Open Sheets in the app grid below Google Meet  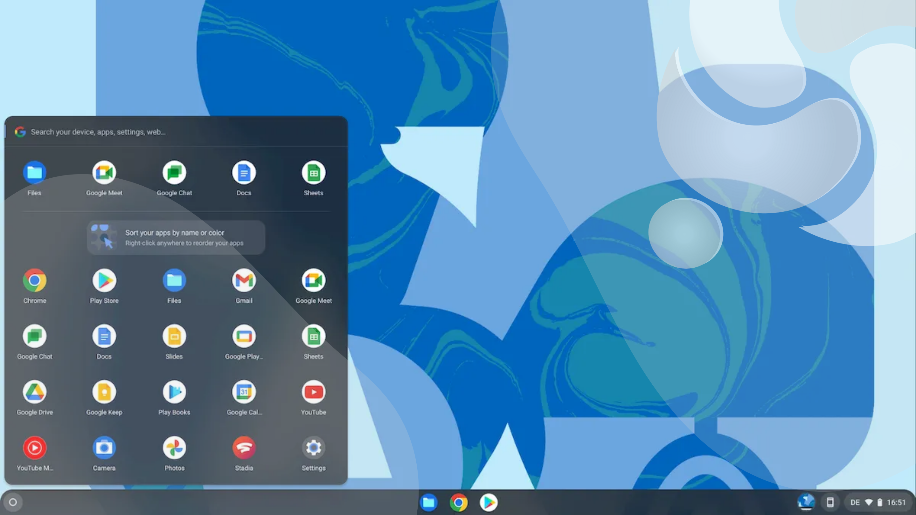pyautogui.click(x=314, y=337)
